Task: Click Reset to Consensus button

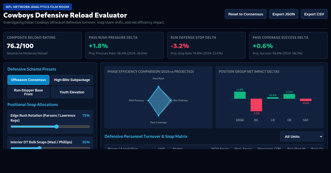Action: [x=246, y=14]
